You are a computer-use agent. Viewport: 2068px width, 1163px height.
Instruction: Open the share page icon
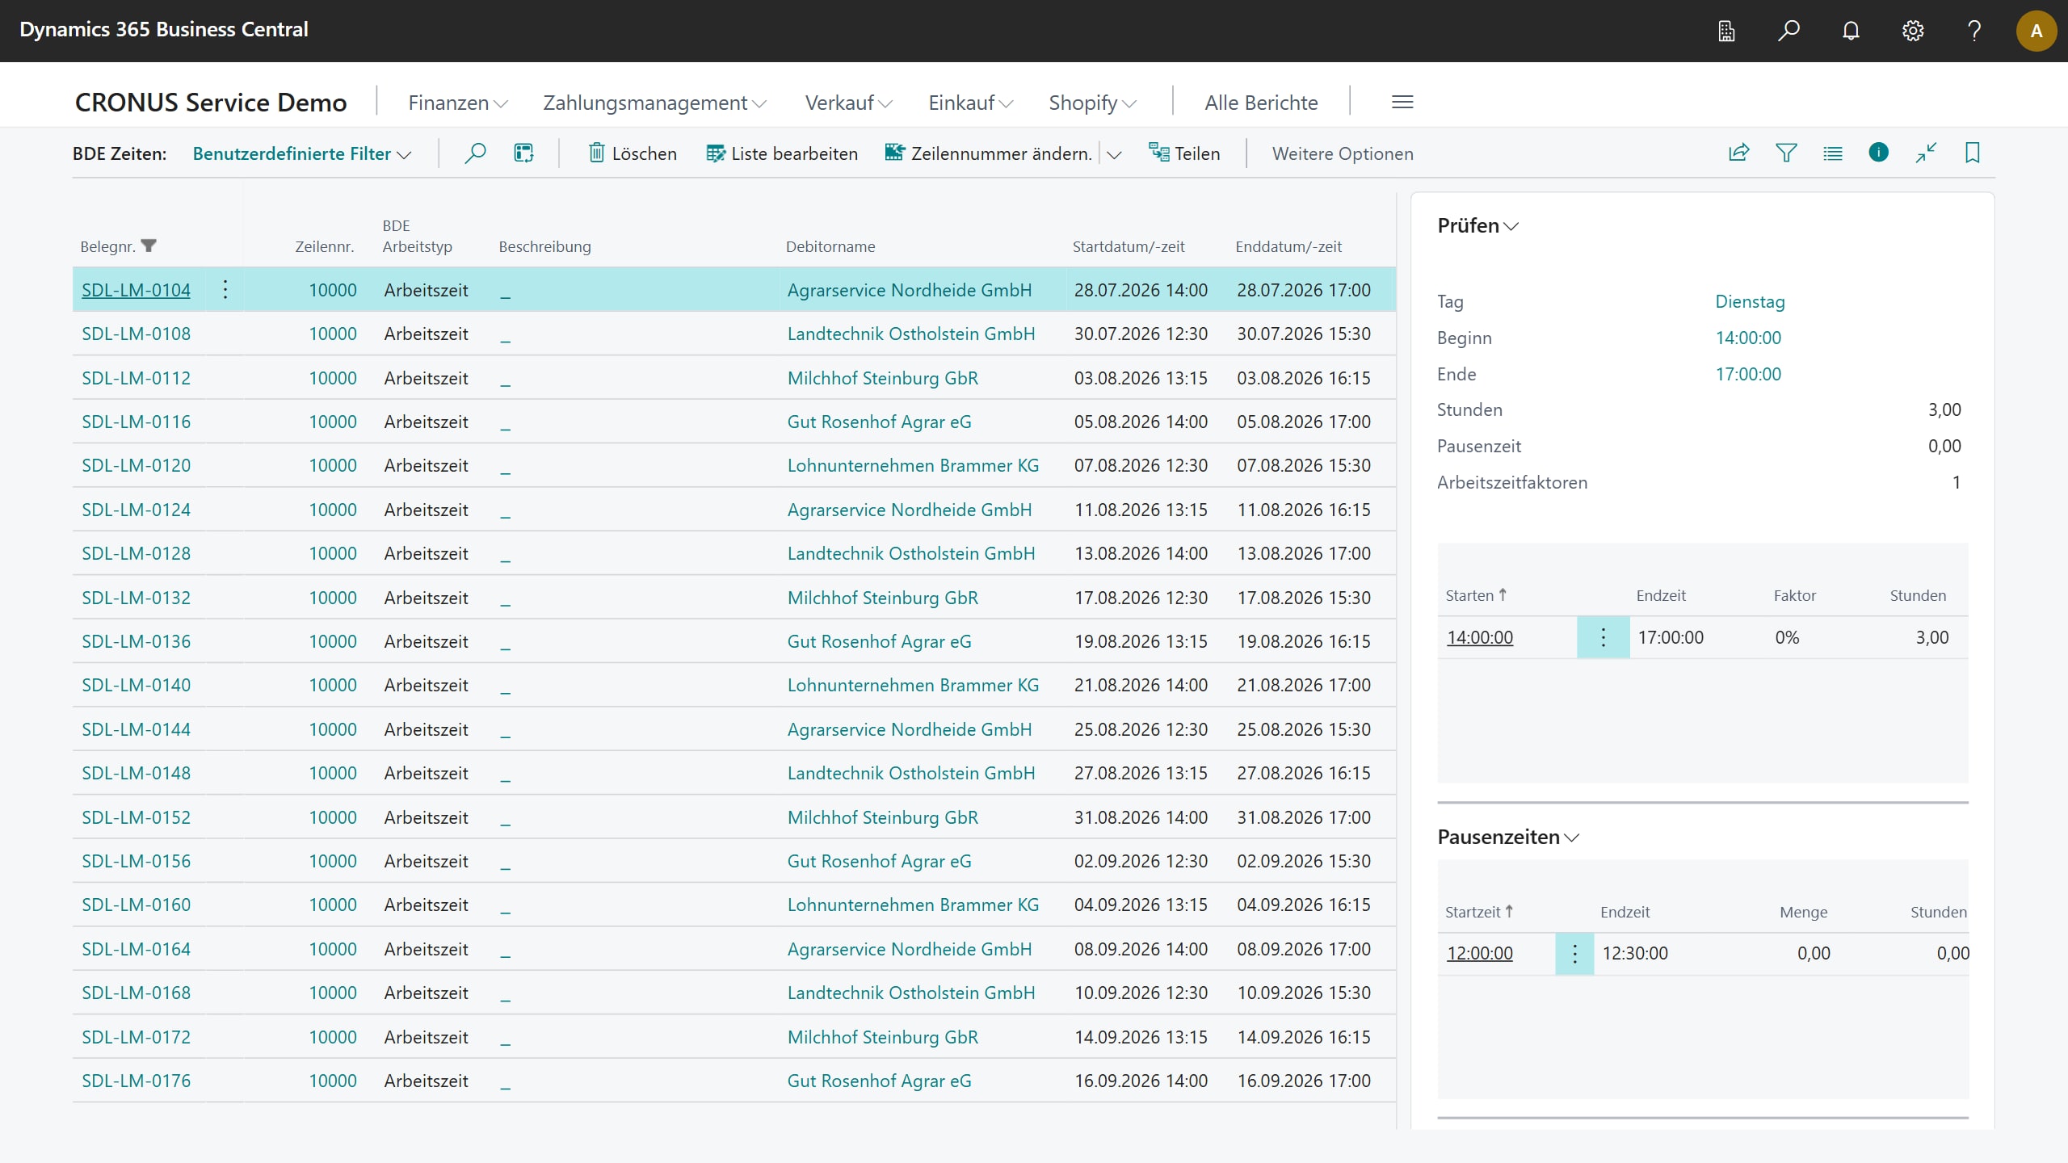[1738, 153]
